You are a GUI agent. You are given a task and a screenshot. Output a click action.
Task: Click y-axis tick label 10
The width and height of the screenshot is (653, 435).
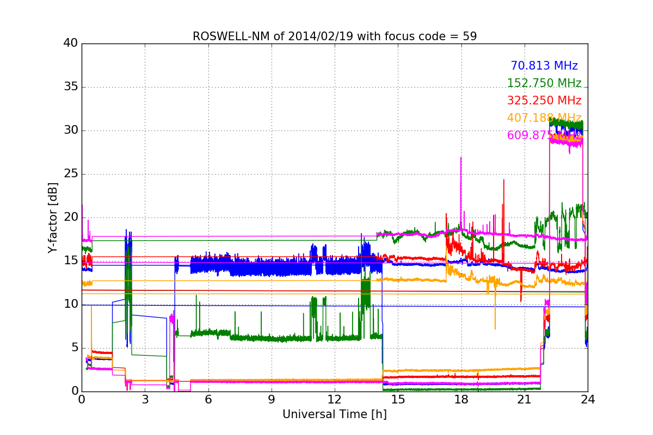click(x=71, y=304)
